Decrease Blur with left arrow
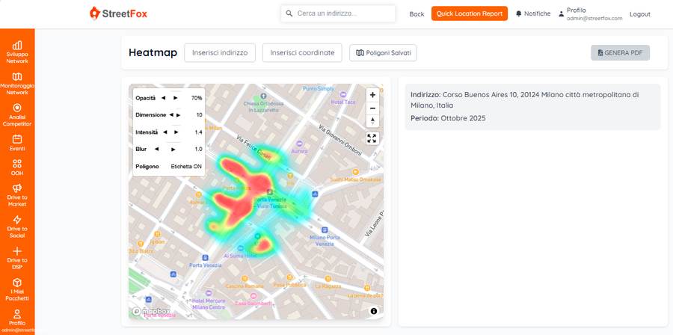Screen dimensions: 673x335 point(157,150)
